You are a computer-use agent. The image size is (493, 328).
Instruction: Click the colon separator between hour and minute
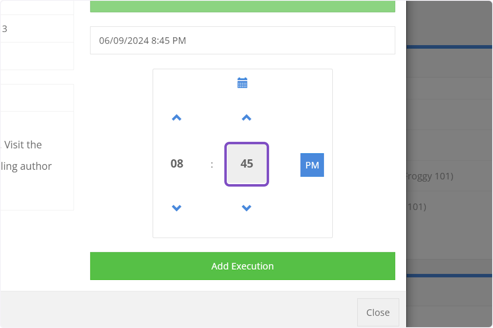click(212, 164)
